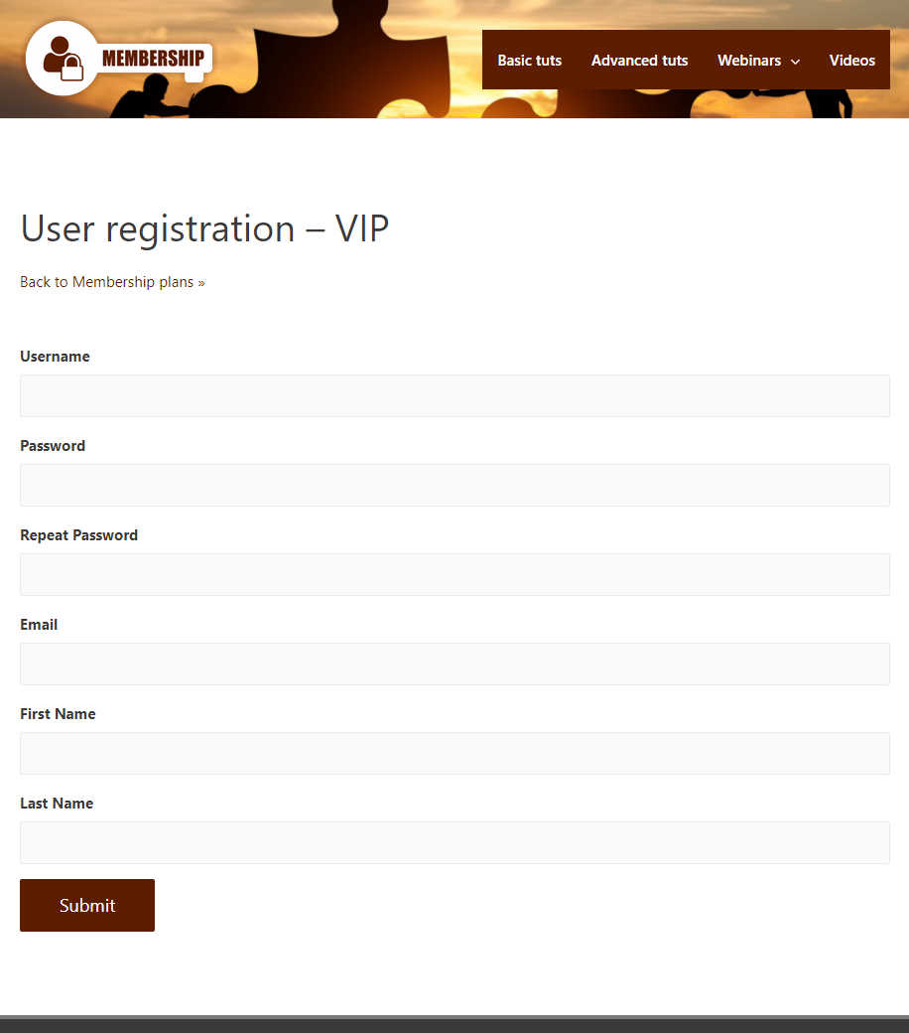909x1033 pixels.
Task: Open the Basic tuts menu item
Action: (529, 60)
